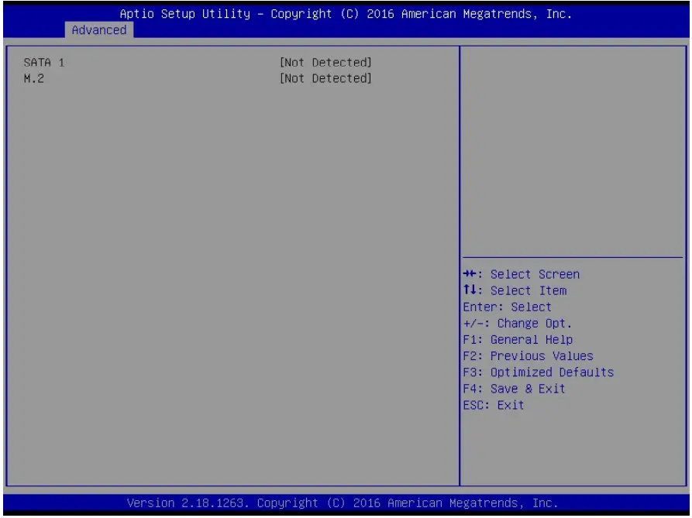
Task: Click F3: Optimized Defaults text
Action: 539,372
